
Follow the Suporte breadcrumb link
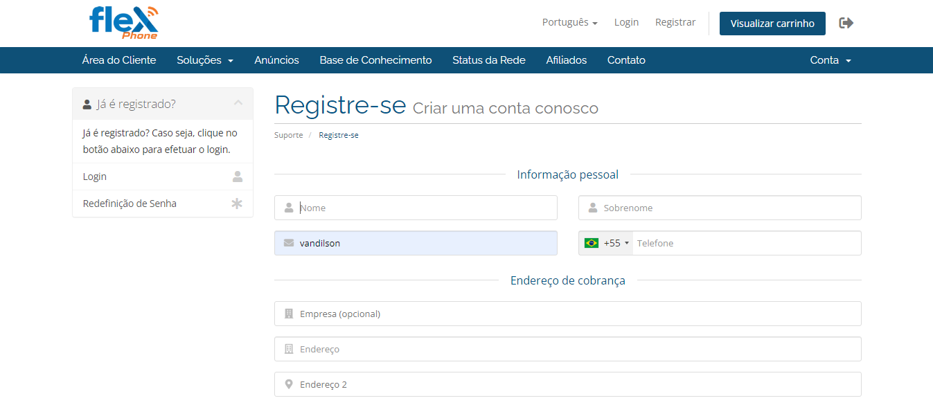tap(288, 135)
